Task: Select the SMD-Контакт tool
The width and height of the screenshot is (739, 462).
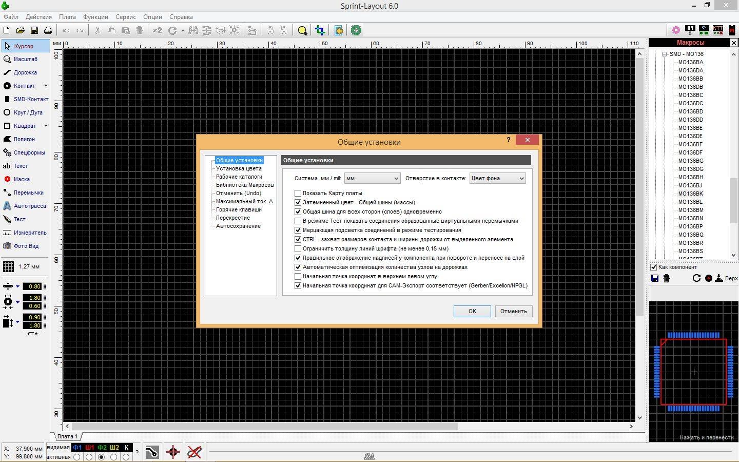Action: pyautogui.click(x=25, y=99)
